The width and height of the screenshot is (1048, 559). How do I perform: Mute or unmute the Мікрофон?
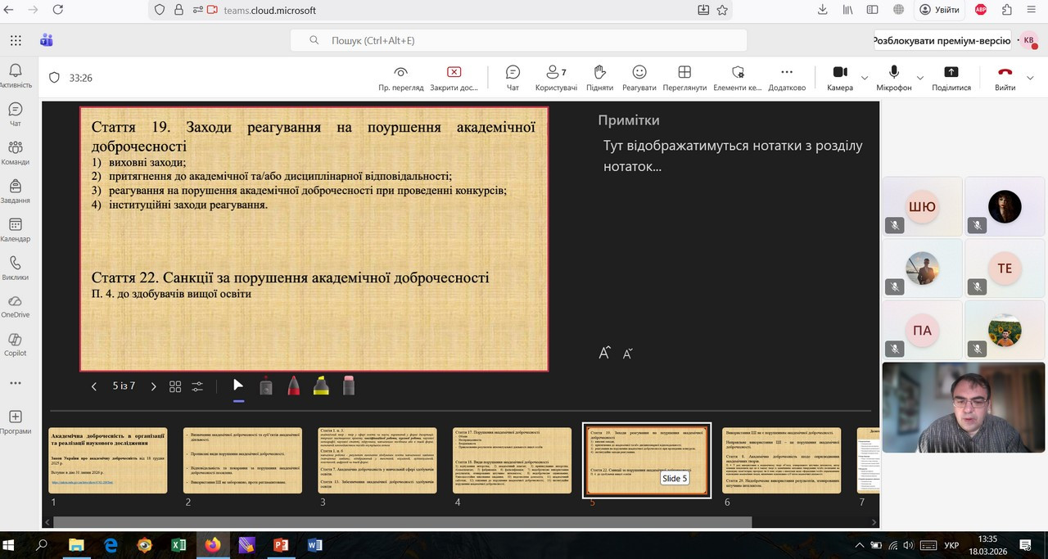pos(893,77)
